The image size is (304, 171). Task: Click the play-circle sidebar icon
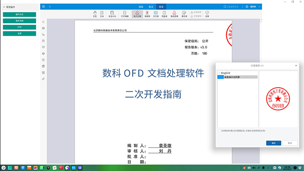coord(43,60)
